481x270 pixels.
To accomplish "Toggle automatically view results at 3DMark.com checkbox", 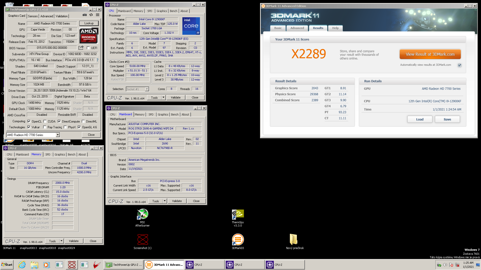I will point(459,65).
